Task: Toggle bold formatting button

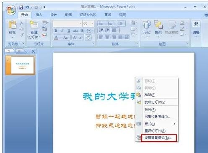Action: [56, 31]
